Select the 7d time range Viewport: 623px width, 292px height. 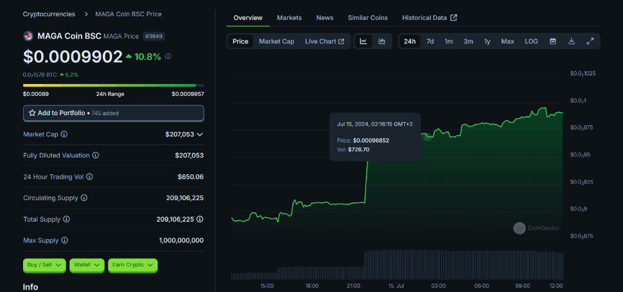tap(430, 41)
